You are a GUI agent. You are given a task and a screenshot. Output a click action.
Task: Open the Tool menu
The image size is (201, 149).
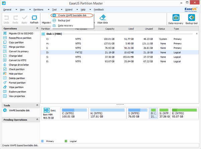tap(54, 10)
